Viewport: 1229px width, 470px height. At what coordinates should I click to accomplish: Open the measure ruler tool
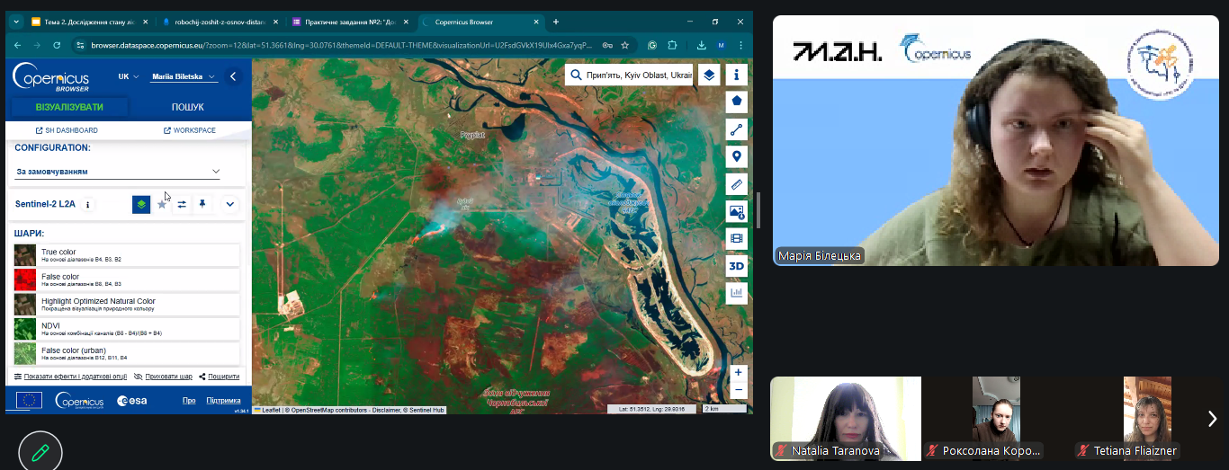pyautogui.click(x=737, y=184)
